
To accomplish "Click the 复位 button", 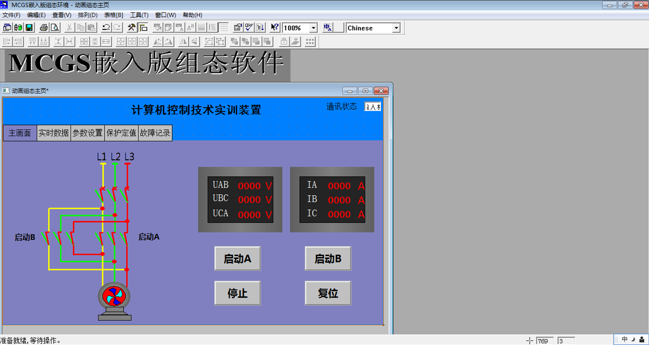I will [x=328, y=293].
